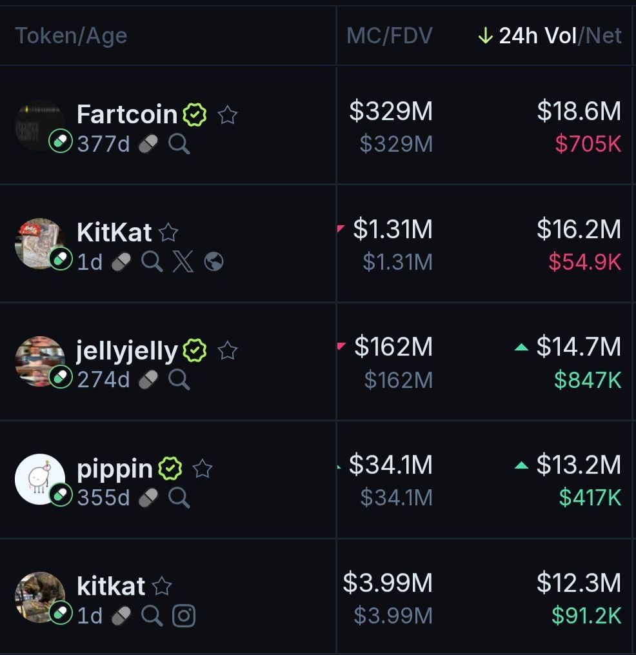Screen dimensions: 636x655
Task: Open the jellyjelly token name link
Action: 127,351
